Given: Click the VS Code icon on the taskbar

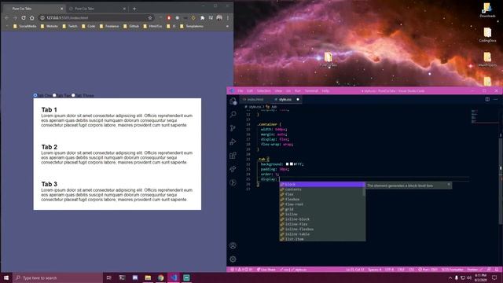Looking at the screenshot, I should (174, 277).
